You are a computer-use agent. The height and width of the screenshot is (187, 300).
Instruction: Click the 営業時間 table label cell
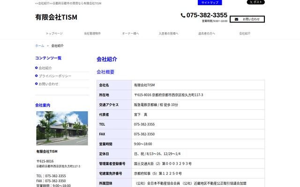click(114, 144)
